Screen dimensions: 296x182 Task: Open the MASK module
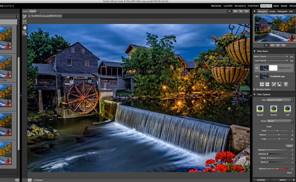(x=284, y=6)
